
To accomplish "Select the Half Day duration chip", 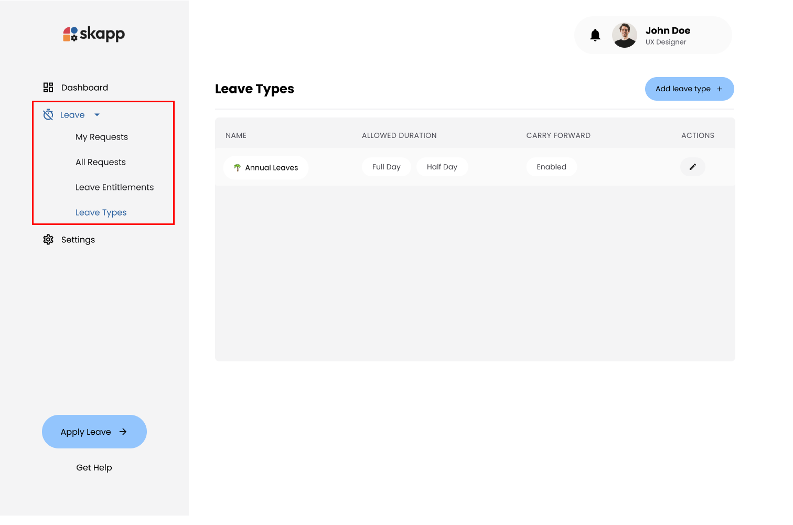I will (x=442, y=166).
